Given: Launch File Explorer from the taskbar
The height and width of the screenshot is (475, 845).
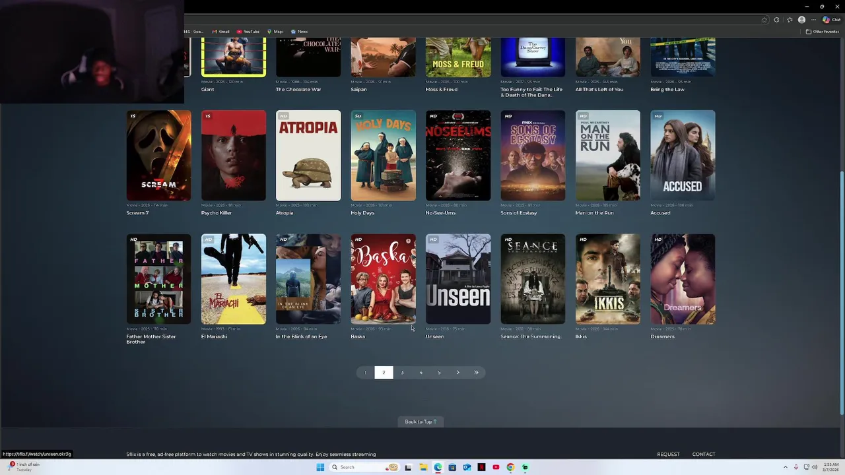Looking at the screenshot, I should [x=423, y=467].
